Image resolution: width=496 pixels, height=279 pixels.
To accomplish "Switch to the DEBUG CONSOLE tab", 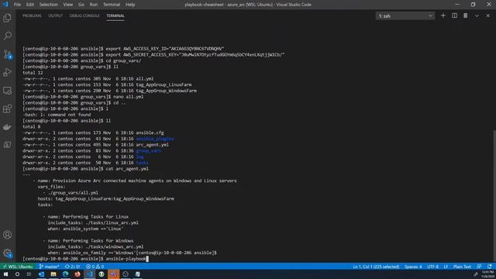I will [84, 15].
